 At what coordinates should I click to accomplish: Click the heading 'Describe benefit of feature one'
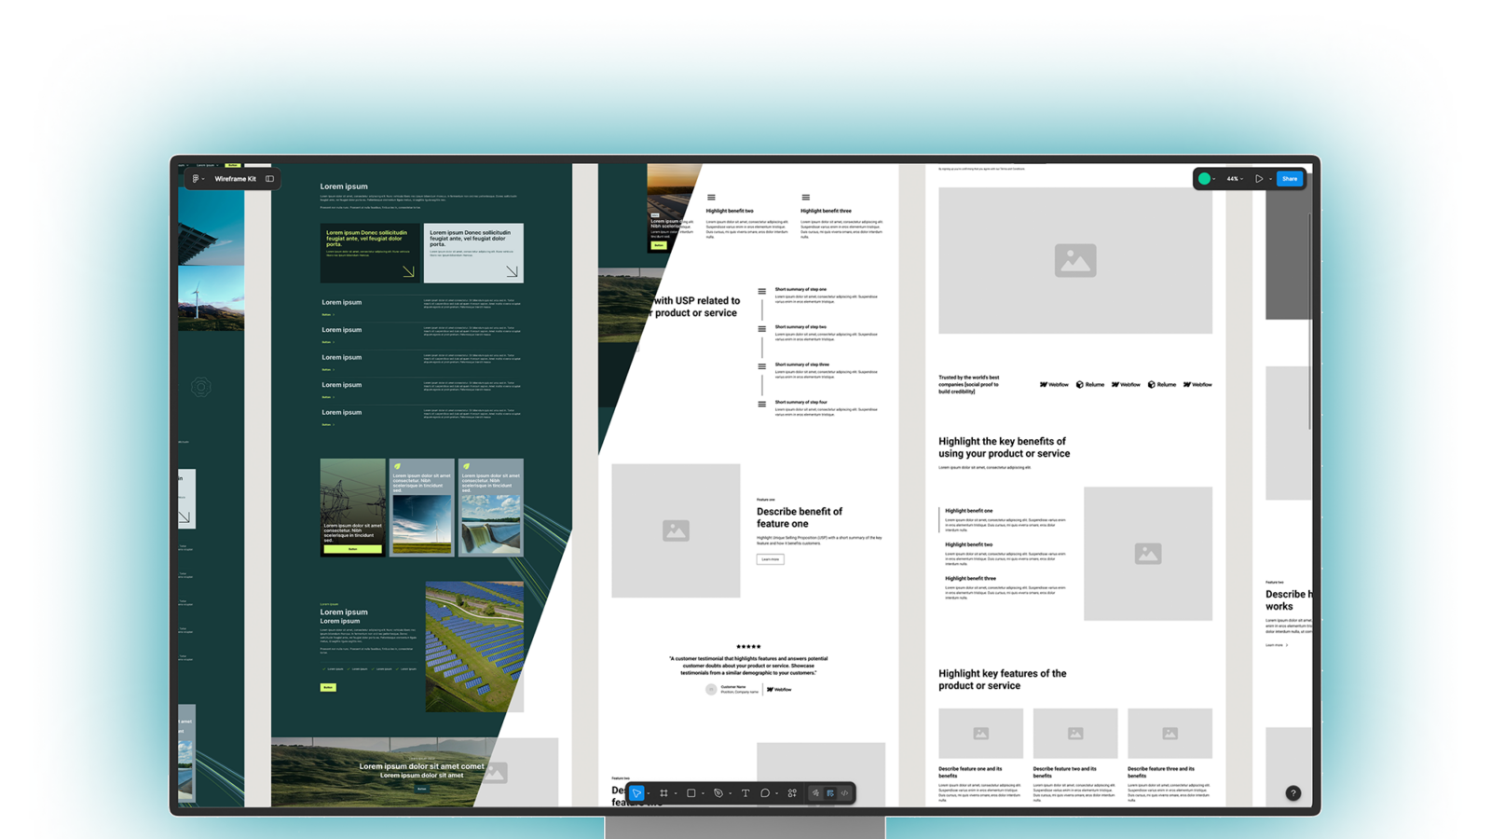pos(800,517)
